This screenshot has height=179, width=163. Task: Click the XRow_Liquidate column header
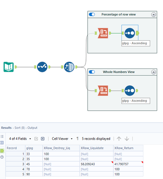[97, 148]
